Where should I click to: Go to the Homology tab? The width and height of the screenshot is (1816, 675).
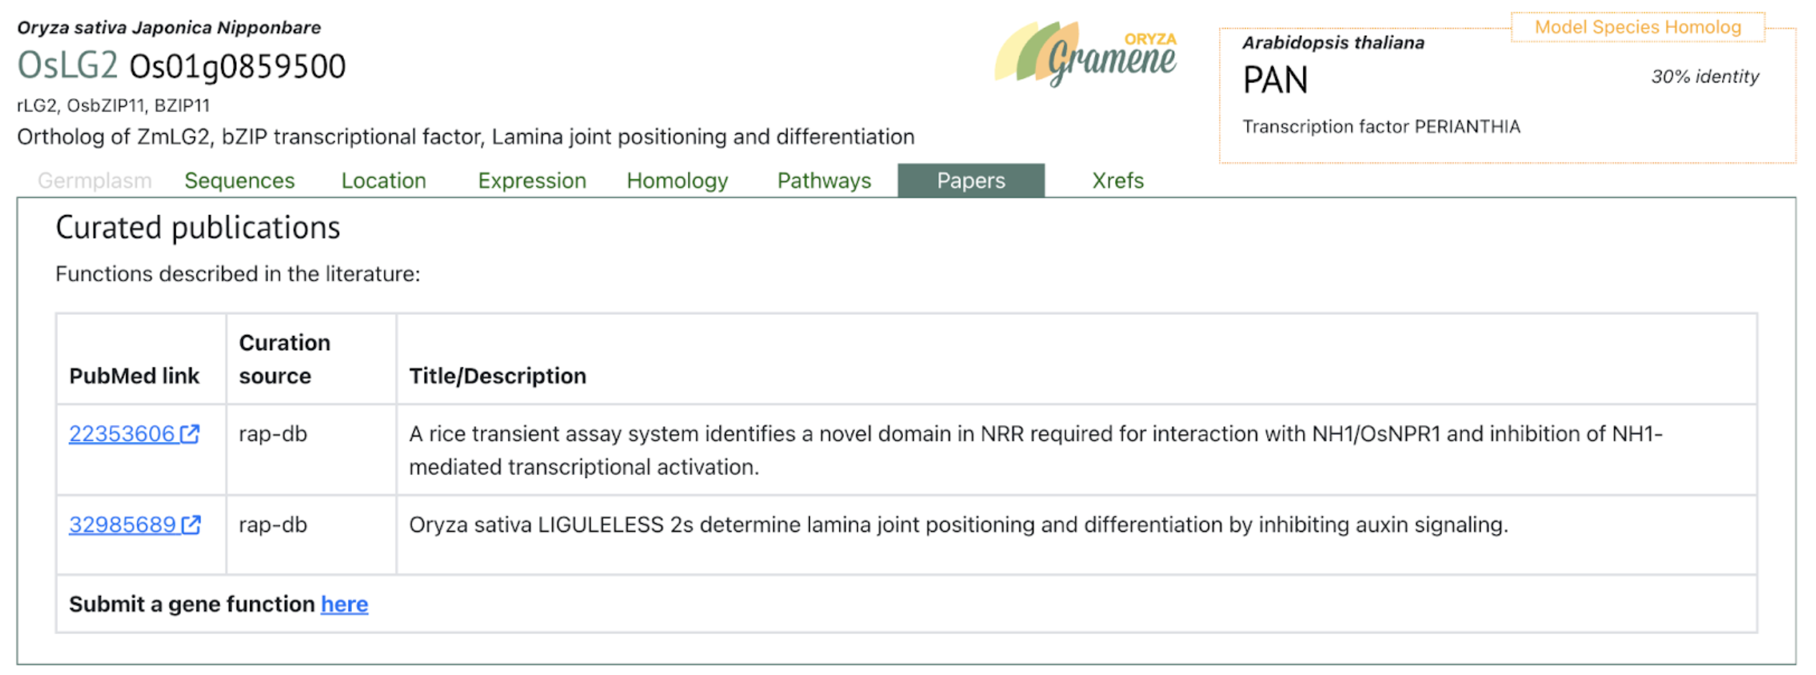(677, 181)
